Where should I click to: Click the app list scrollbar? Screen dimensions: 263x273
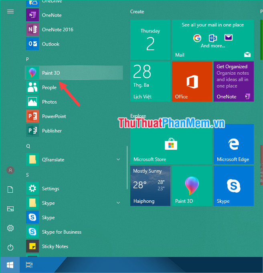[x=127, y=167]
